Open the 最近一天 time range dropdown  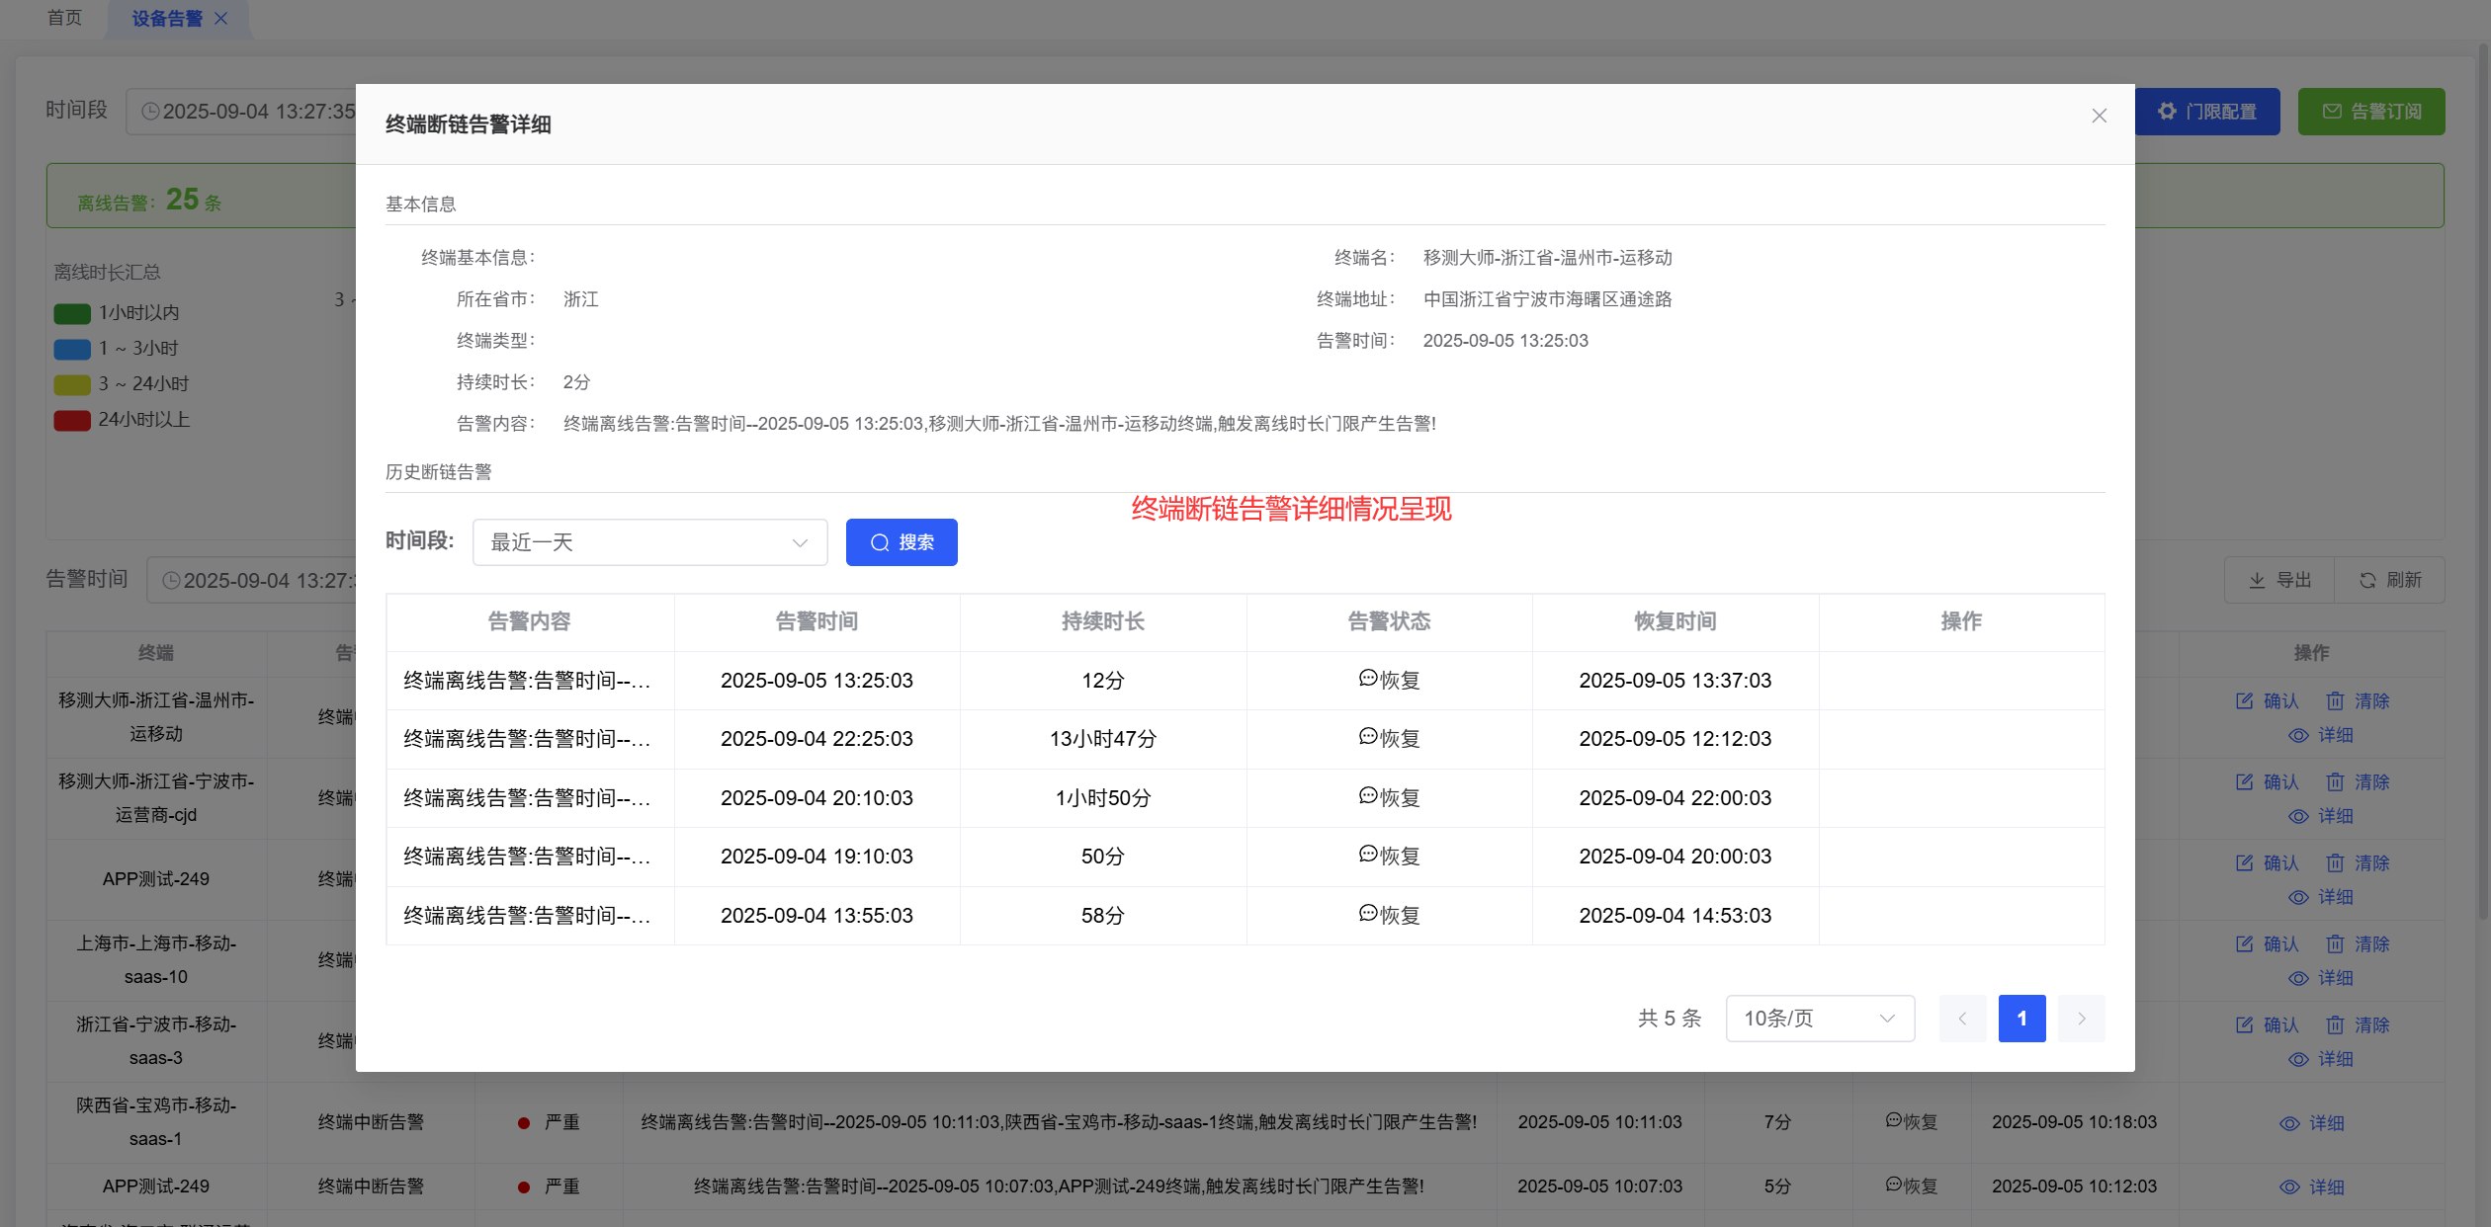649,542
